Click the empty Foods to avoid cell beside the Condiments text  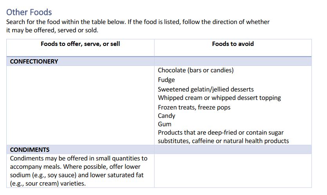click(x=233, y=171)
